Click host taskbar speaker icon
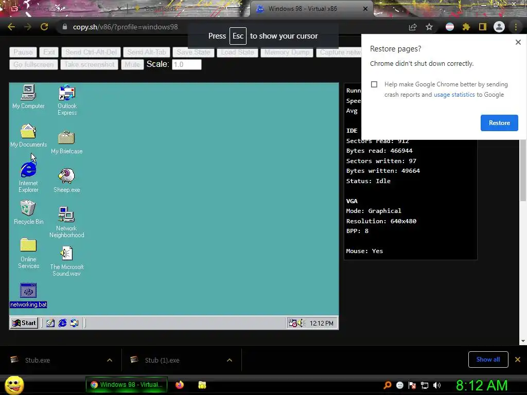This screenshot has height=395, width=527. (x=436, y=385)
